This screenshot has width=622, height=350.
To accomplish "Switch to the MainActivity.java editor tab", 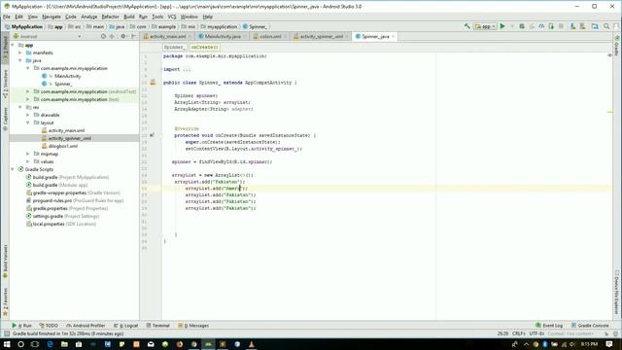I will [223, 37].
